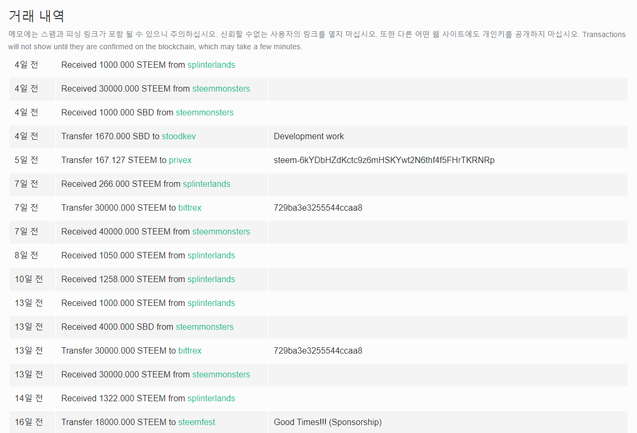Click bittrex link in the 7일 전 transfer
Screen dimensions: 637x433
pyautogui.click(x=190, y=208)
